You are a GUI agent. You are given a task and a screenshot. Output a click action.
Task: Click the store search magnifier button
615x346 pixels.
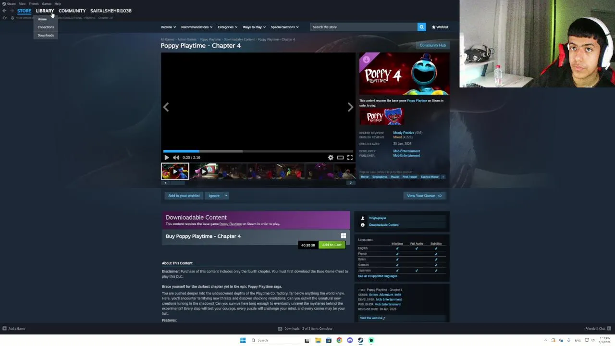[x=421, y=27]
